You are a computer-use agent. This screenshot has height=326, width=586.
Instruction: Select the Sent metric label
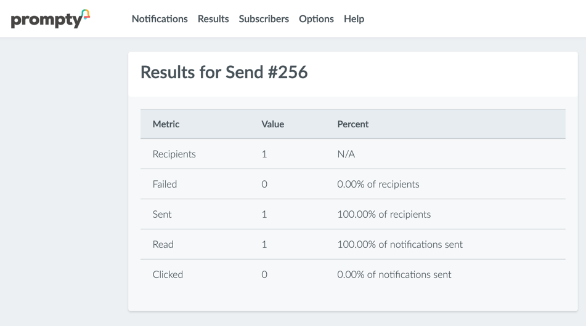pyautogui.click(x=162, y=215)
